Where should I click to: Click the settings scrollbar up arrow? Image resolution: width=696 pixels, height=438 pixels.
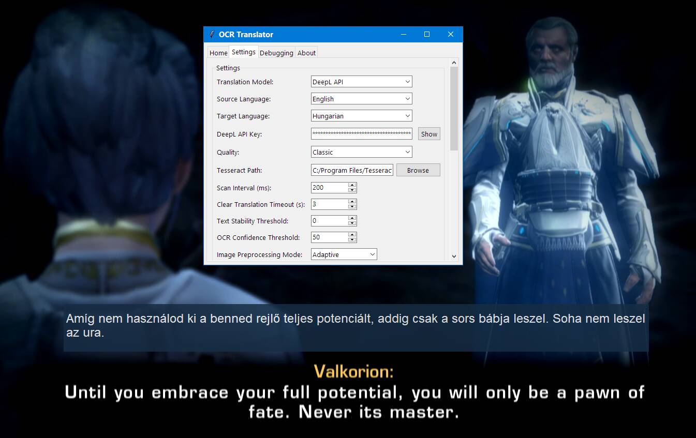pos(454,63)
